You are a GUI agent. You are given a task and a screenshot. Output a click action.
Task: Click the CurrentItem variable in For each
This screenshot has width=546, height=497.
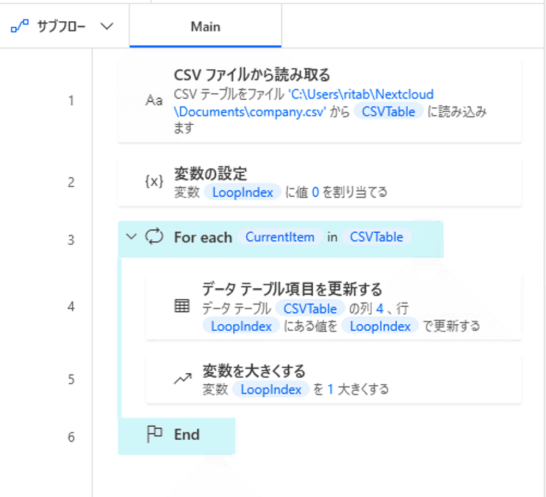280,237
